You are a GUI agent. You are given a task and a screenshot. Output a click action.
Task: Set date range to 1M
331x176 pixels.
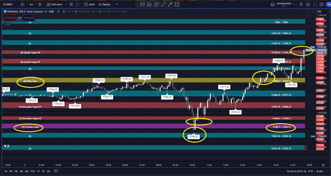click(x=16, y=171)
